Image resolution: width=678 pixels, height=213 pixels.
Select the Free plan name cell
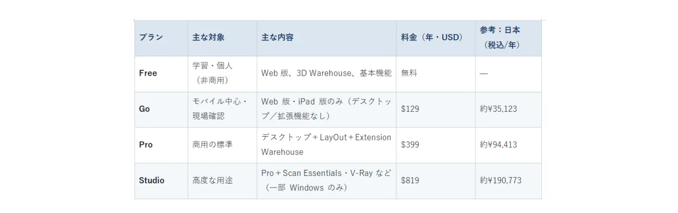161,74
